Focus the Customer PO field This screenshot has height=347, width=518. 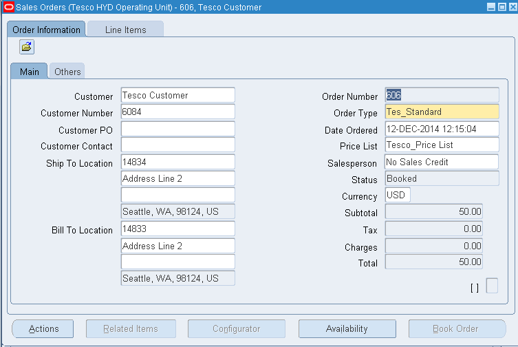click(178, 129)
